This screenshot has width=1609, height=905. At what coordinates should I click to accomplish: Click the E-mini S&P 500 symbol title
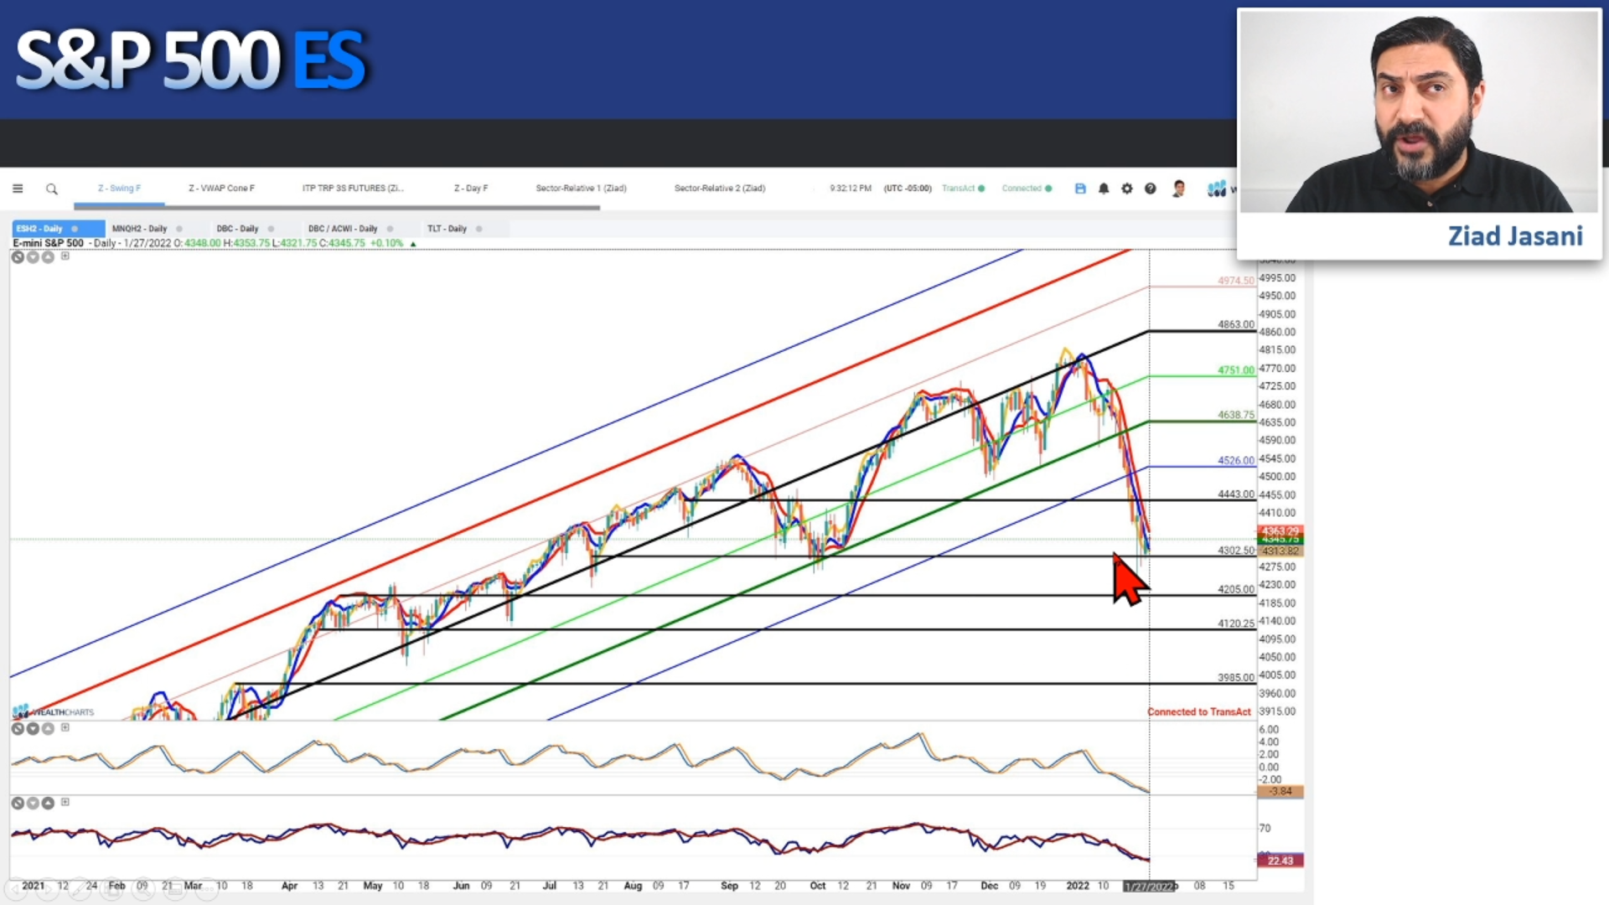pos(48,243)
